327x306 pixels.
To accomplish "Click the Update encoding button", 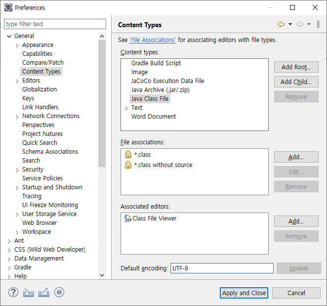I will [299, 268].
